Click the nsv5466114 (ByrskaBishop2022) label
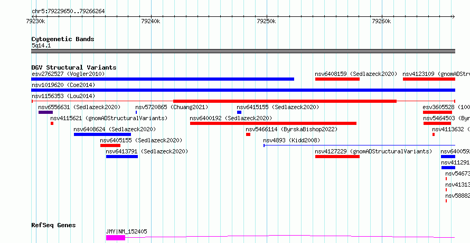This screenshot has height=243, width=470. coord(292,129)
